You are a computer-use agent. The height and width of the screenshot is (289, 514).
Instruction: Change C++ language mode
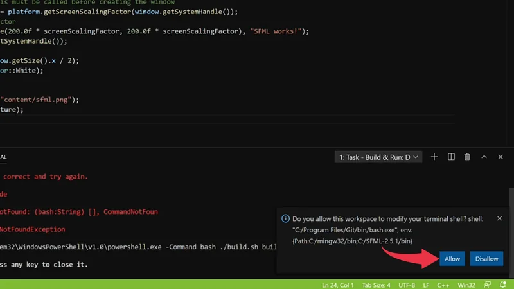point(443,285)
